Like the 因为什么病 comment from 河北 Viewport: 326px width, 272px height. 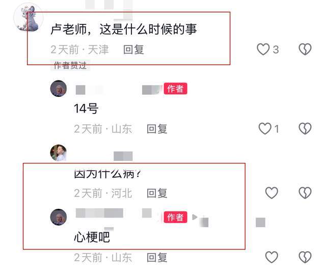[x=271, y=193]
